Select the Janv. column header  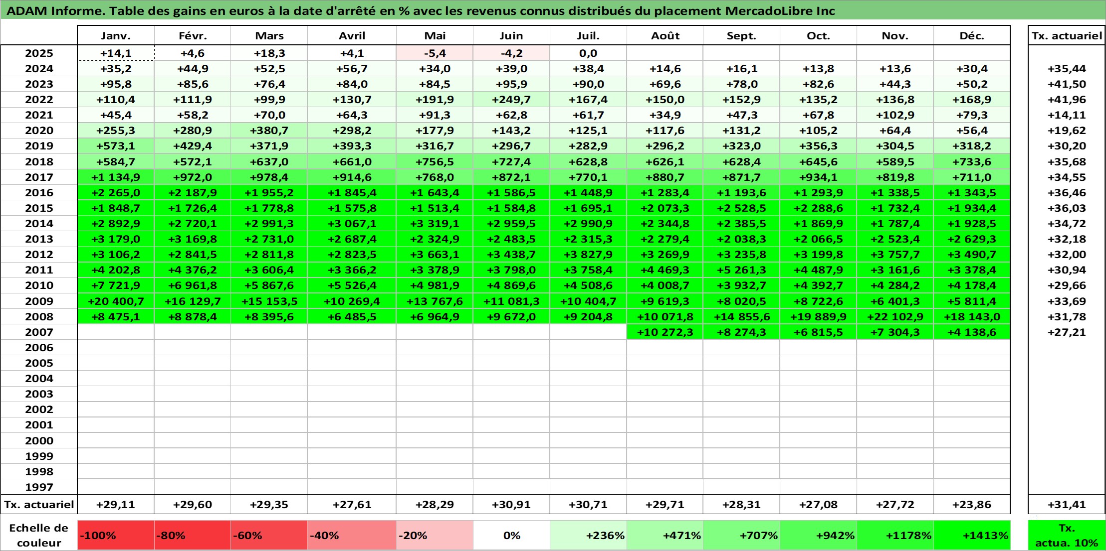point(116,36)
